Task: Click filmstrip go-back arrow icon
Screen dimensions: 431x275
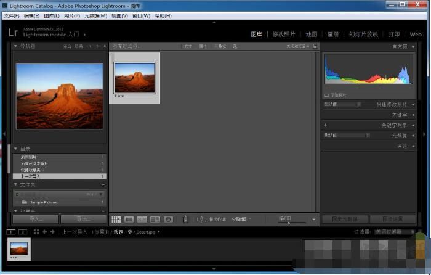Action: tap(45, 232)
